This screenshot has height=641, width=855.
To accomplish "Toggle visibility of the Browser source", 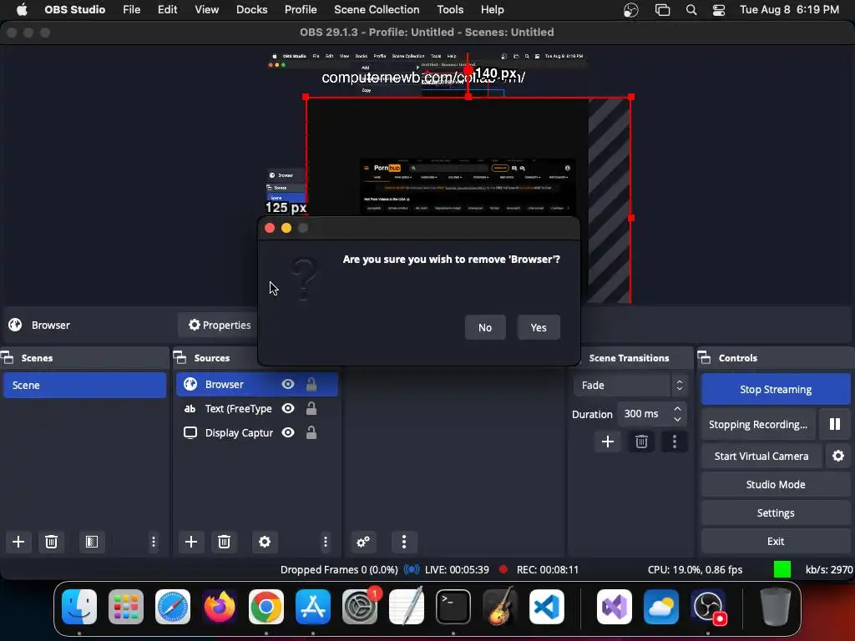I will (x=288, y=384).
